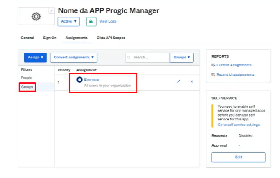Screen dimensions: 280x178
Task: Click the Priority column header
Action: click(64, 70)
